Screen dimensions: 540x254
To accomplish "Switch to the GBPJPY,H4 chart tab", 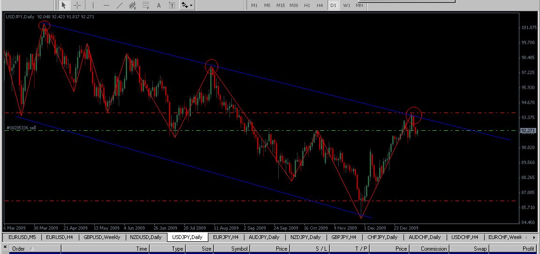I will pos(343,237).
